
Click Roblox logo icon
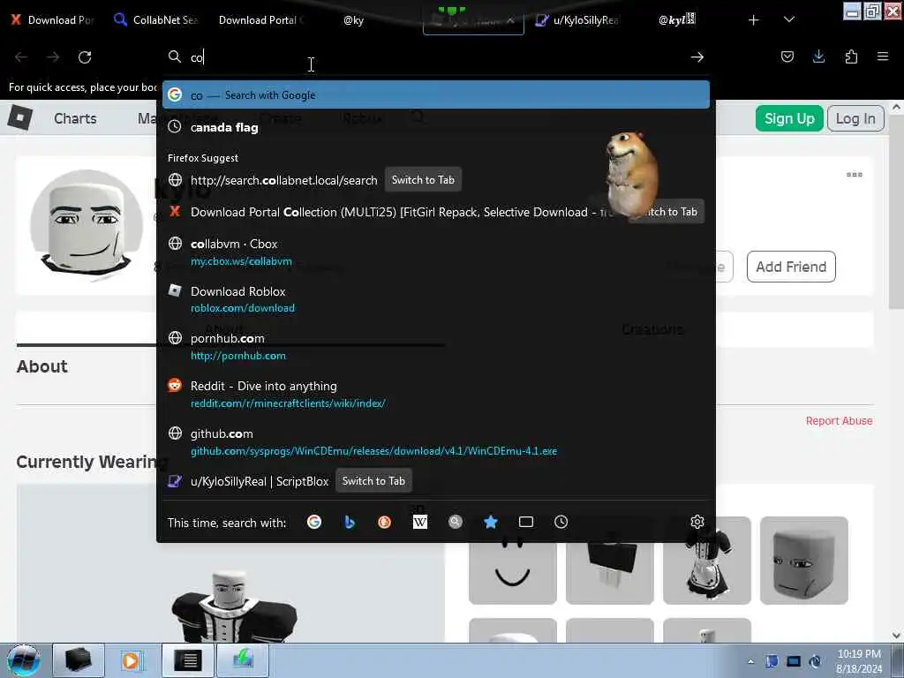point(20,117)
